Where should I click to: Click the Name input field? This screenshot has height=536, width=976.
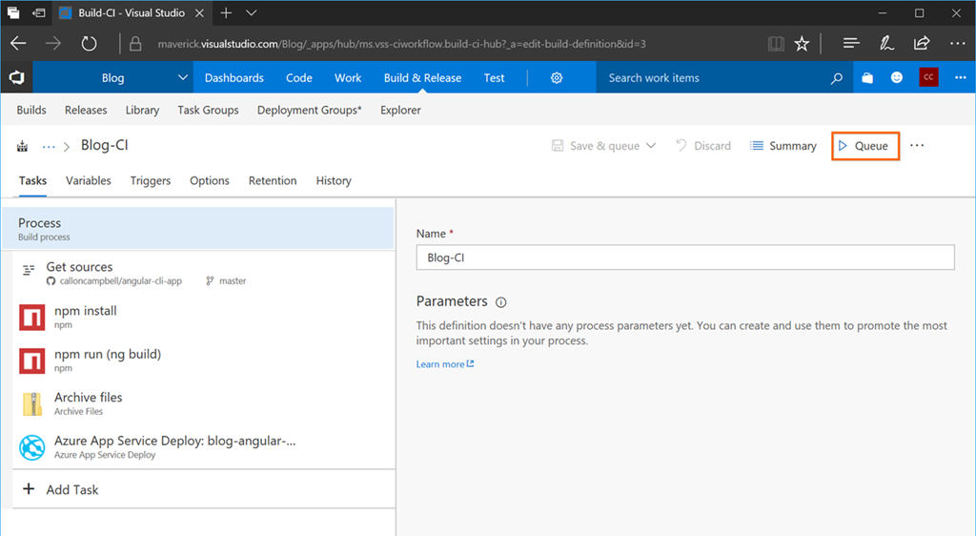[684, 258]
